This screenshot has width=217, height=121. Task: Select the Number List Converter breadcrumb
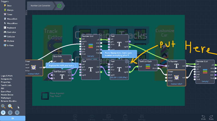(40, 6)
